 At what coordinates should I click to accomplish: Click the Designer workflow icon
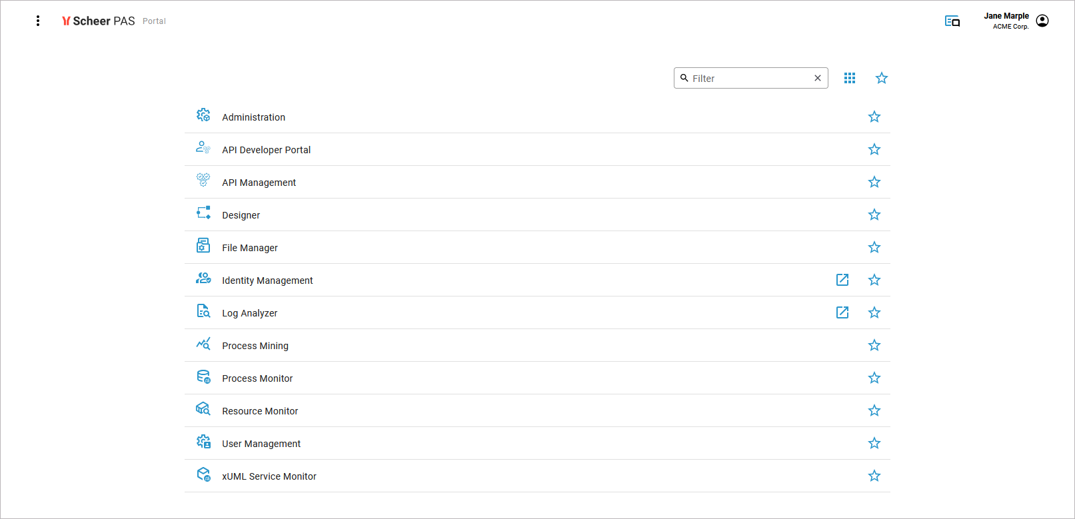tap(203, 213)
